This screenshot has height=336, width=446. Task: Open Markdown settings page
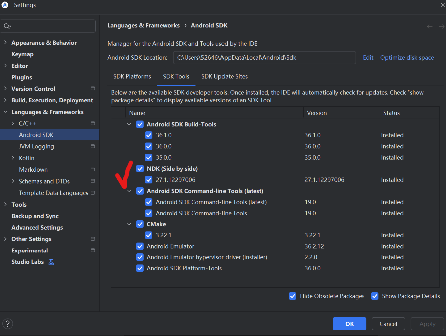(x=33, y=169)
